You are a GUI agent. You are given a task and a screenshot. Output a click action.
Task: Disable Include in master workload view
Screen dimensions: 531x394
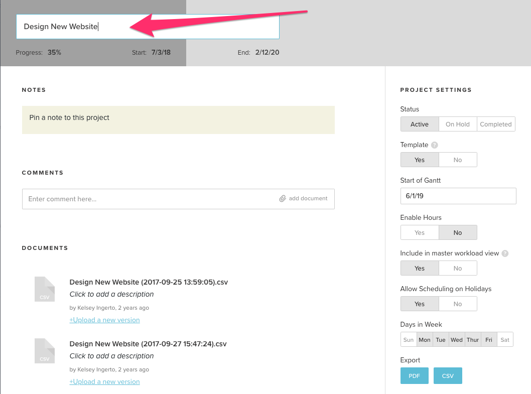click(x=458, y=268)
